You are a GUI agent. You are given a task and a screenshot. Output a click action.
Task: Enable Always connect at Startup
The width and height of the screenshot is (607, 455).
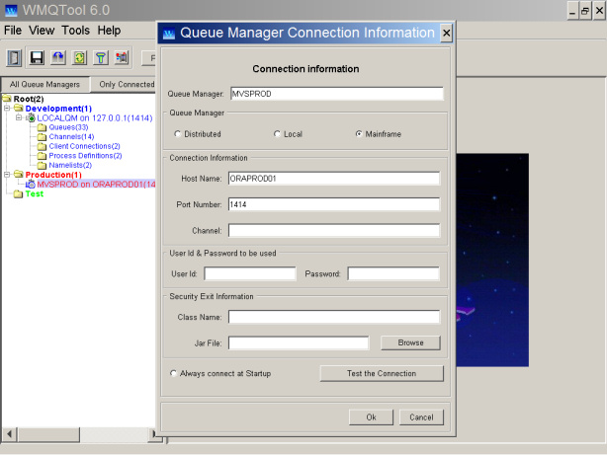click(173, 373)
